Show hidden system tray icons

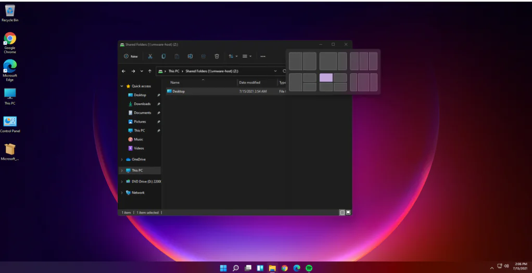click(491, 268)
